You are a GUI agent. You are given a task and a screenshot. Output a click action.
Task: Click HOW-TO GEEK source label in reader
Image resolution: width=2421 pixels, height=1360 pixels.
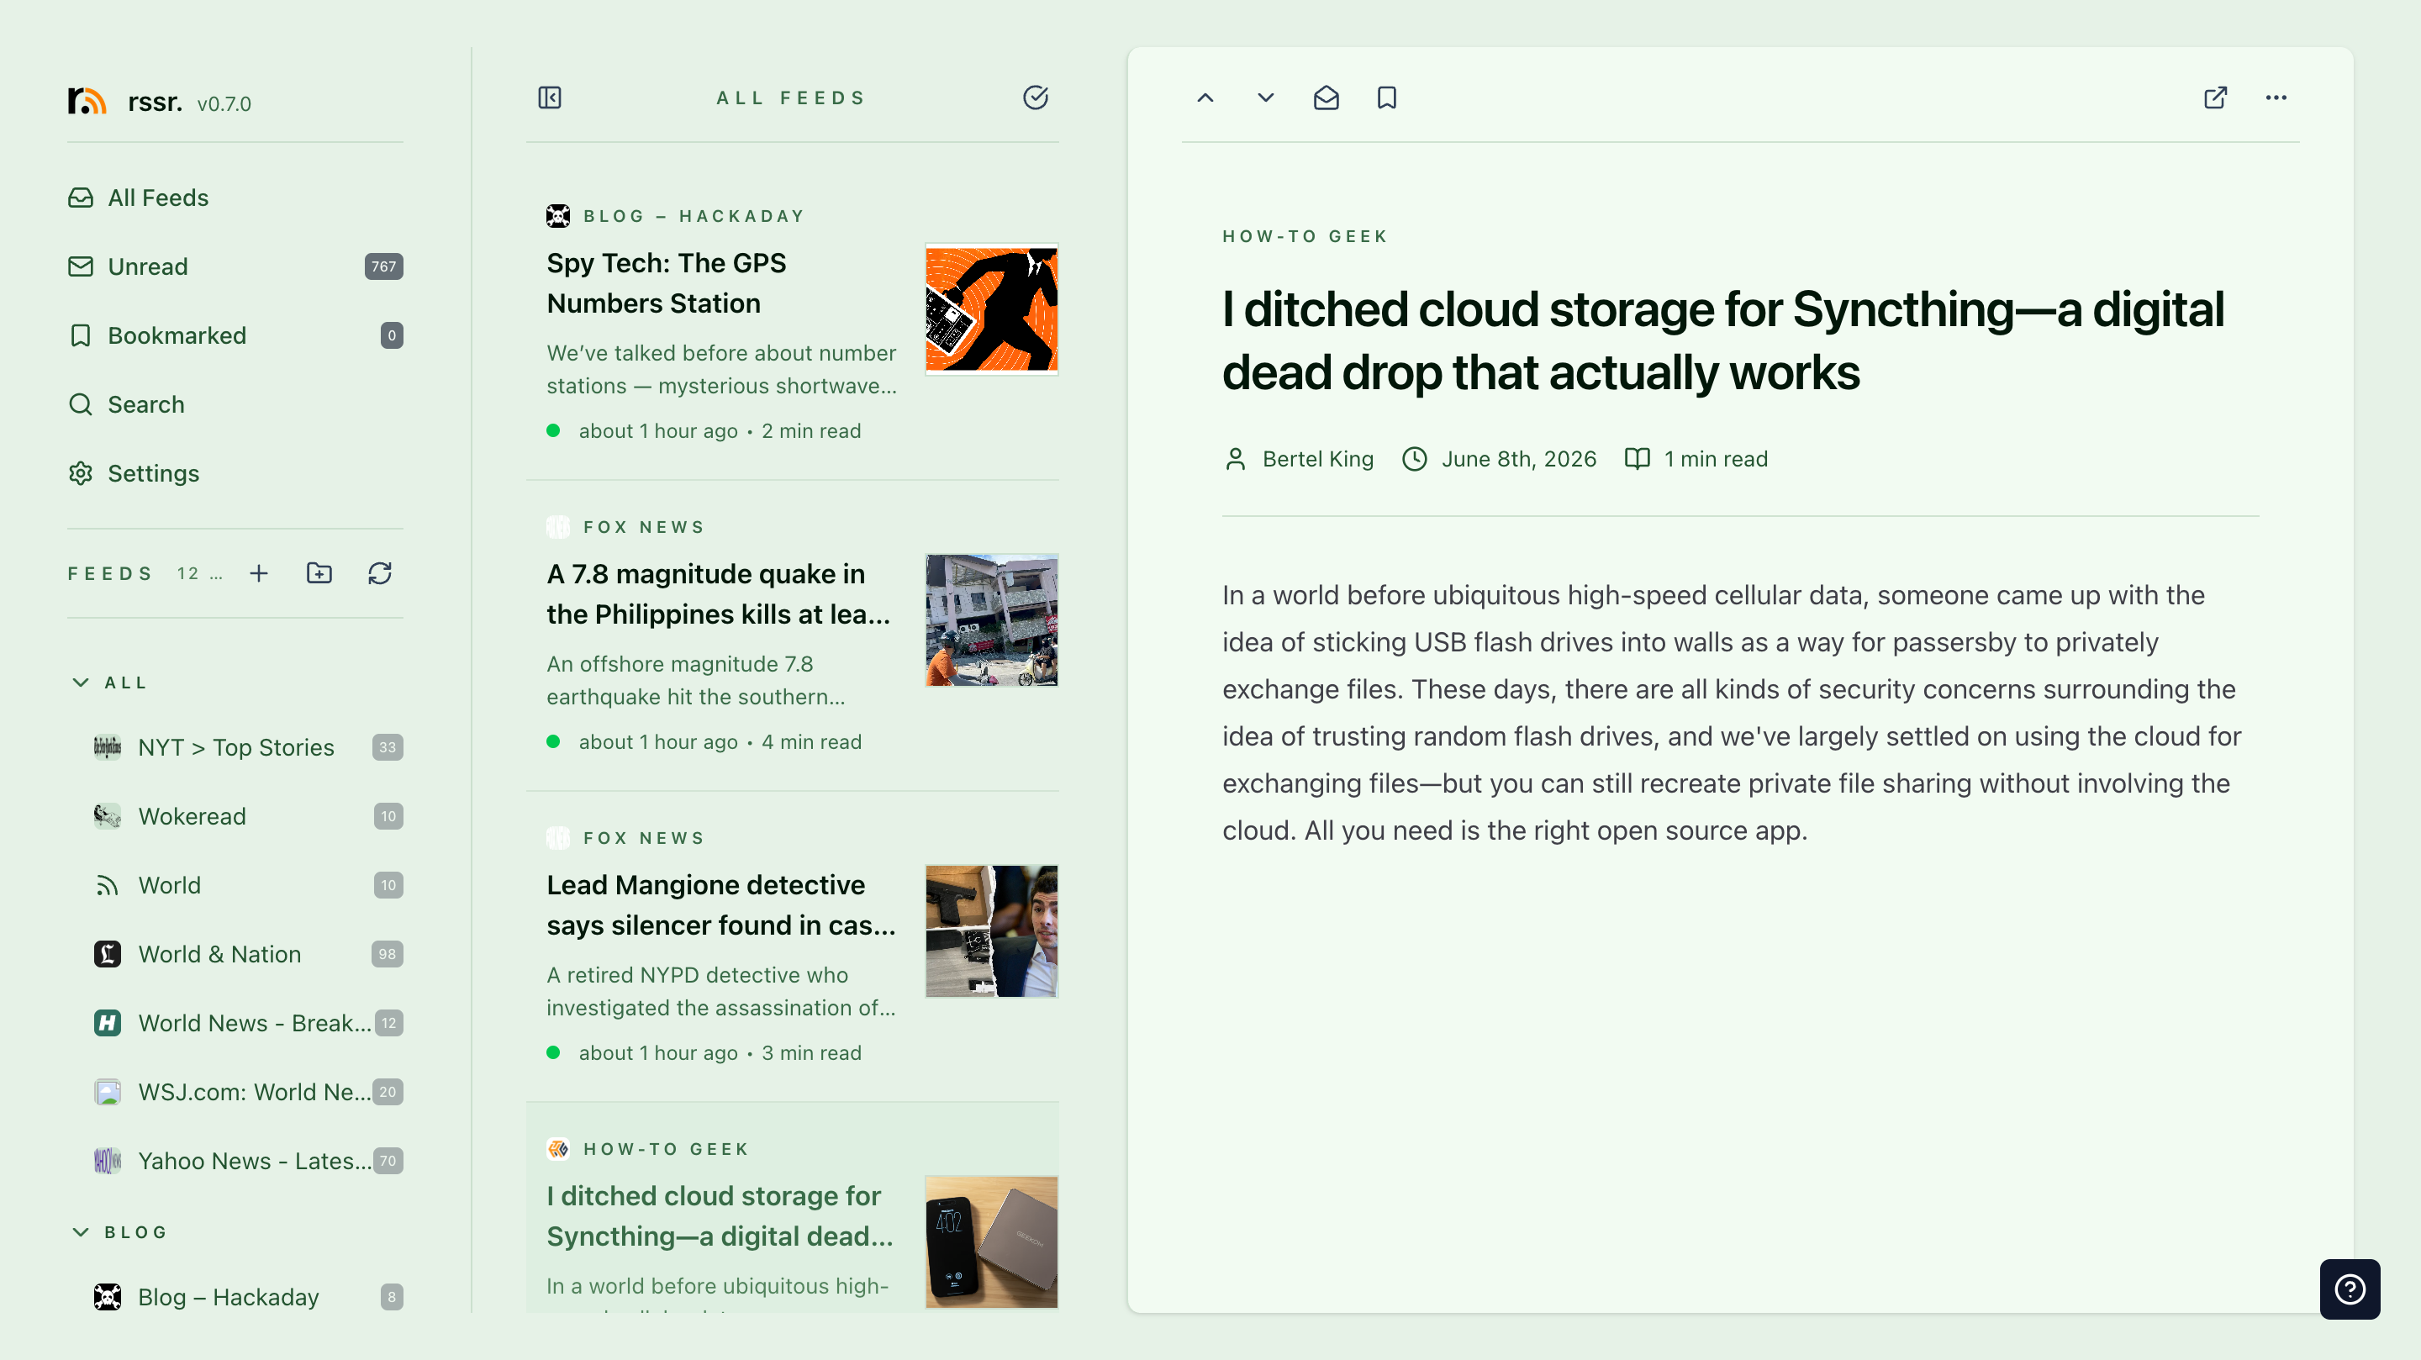point(1305,236)
